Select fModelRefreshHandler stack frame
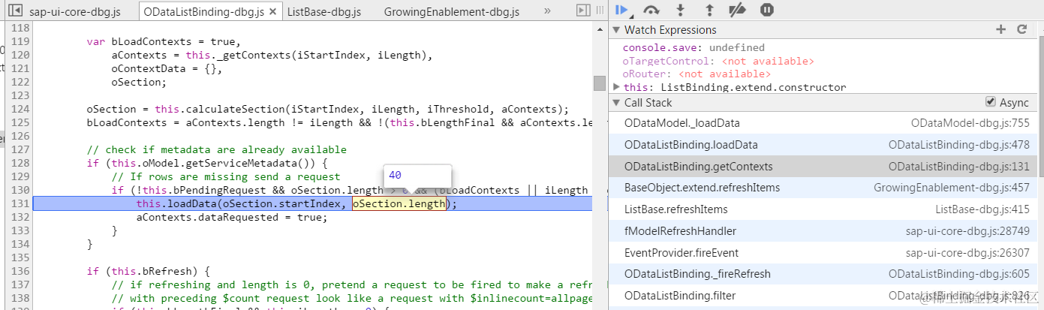 pos(822,231)
